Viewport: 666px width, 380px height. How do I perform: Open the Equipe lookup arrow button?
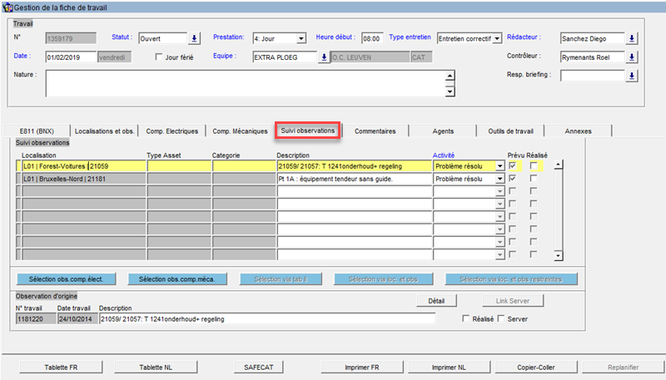324,57
